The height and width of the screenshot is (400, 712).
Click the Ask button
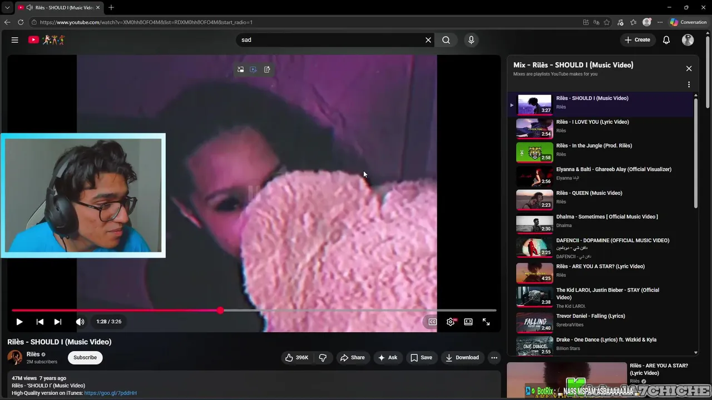(388, 357)
